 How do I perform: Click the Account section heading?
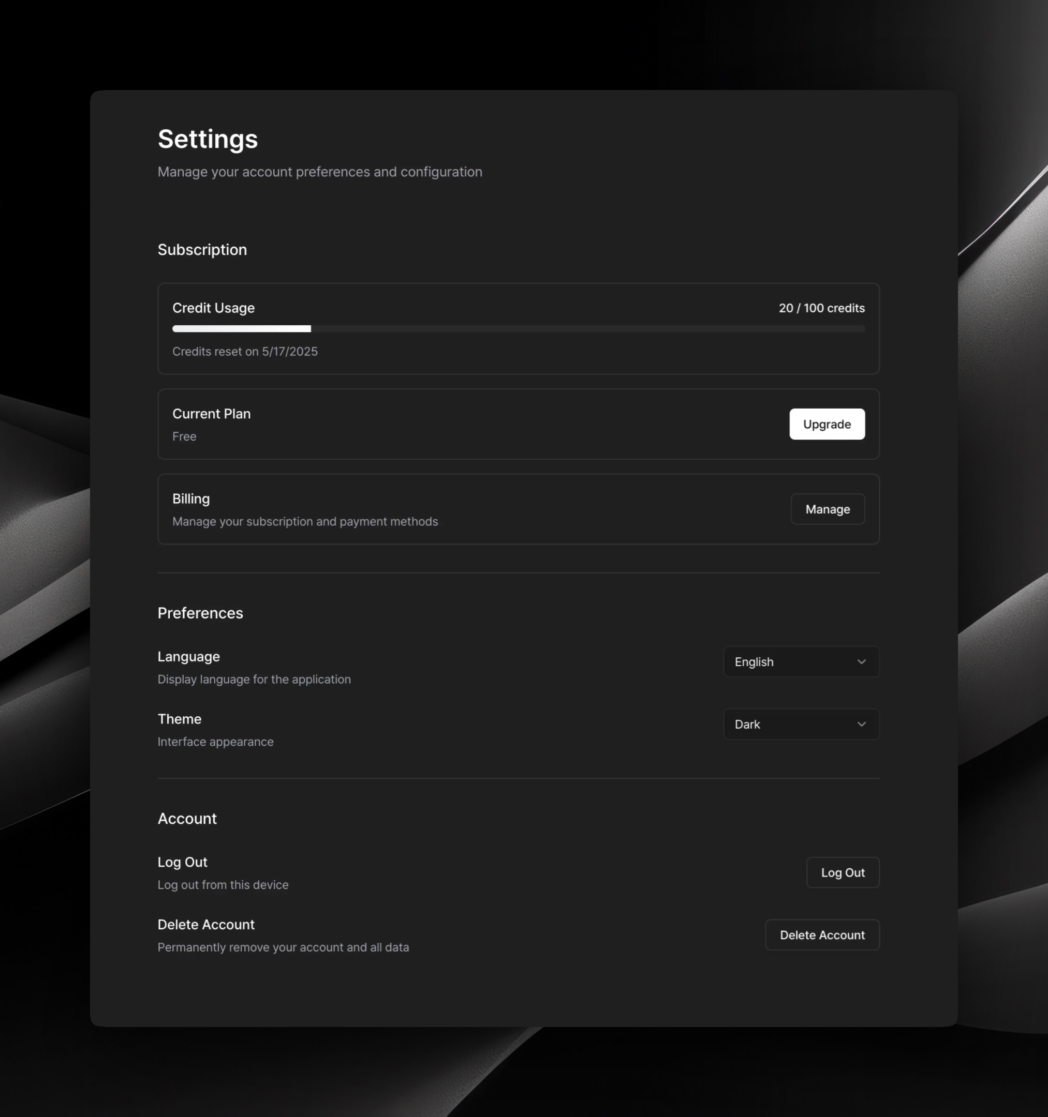tap(187, 819)
